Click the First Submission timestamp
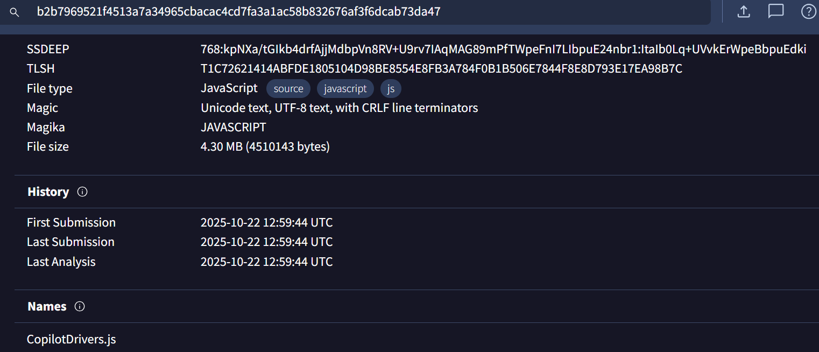This screenshot has height=352, width=819. [x=266, y=223]
